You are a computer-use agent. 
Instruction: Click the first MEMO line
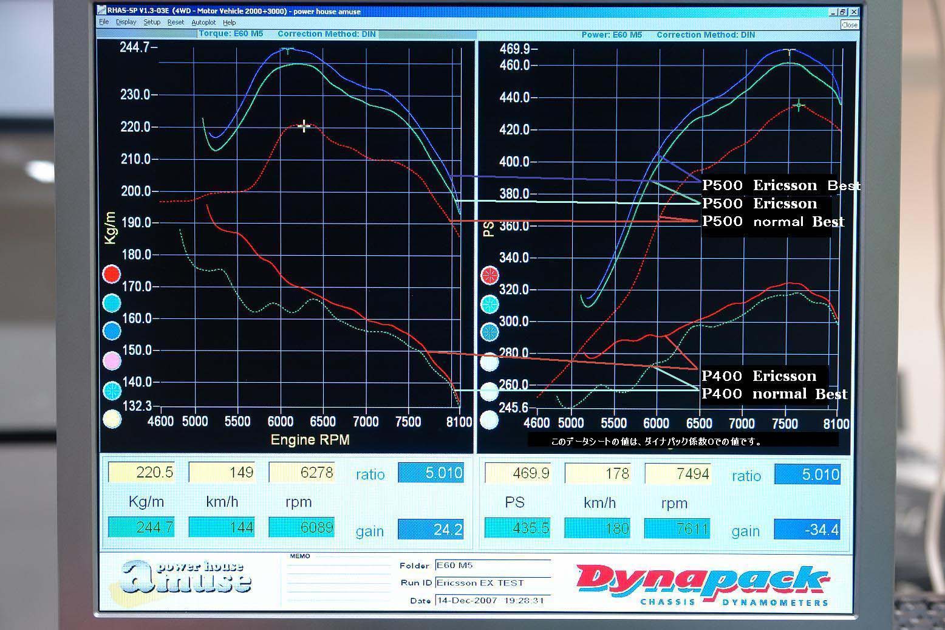(339, 564)
